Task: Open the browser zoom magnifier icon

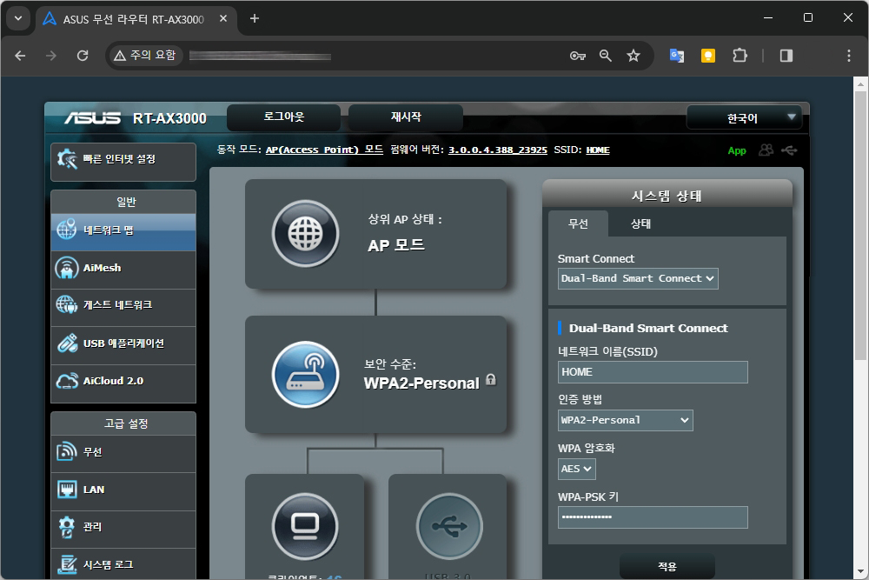Action: point(605,56)
